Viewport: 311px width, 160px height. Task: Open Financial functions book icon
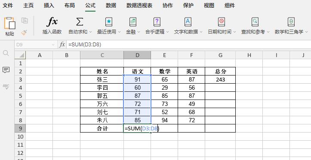(133, 22)
